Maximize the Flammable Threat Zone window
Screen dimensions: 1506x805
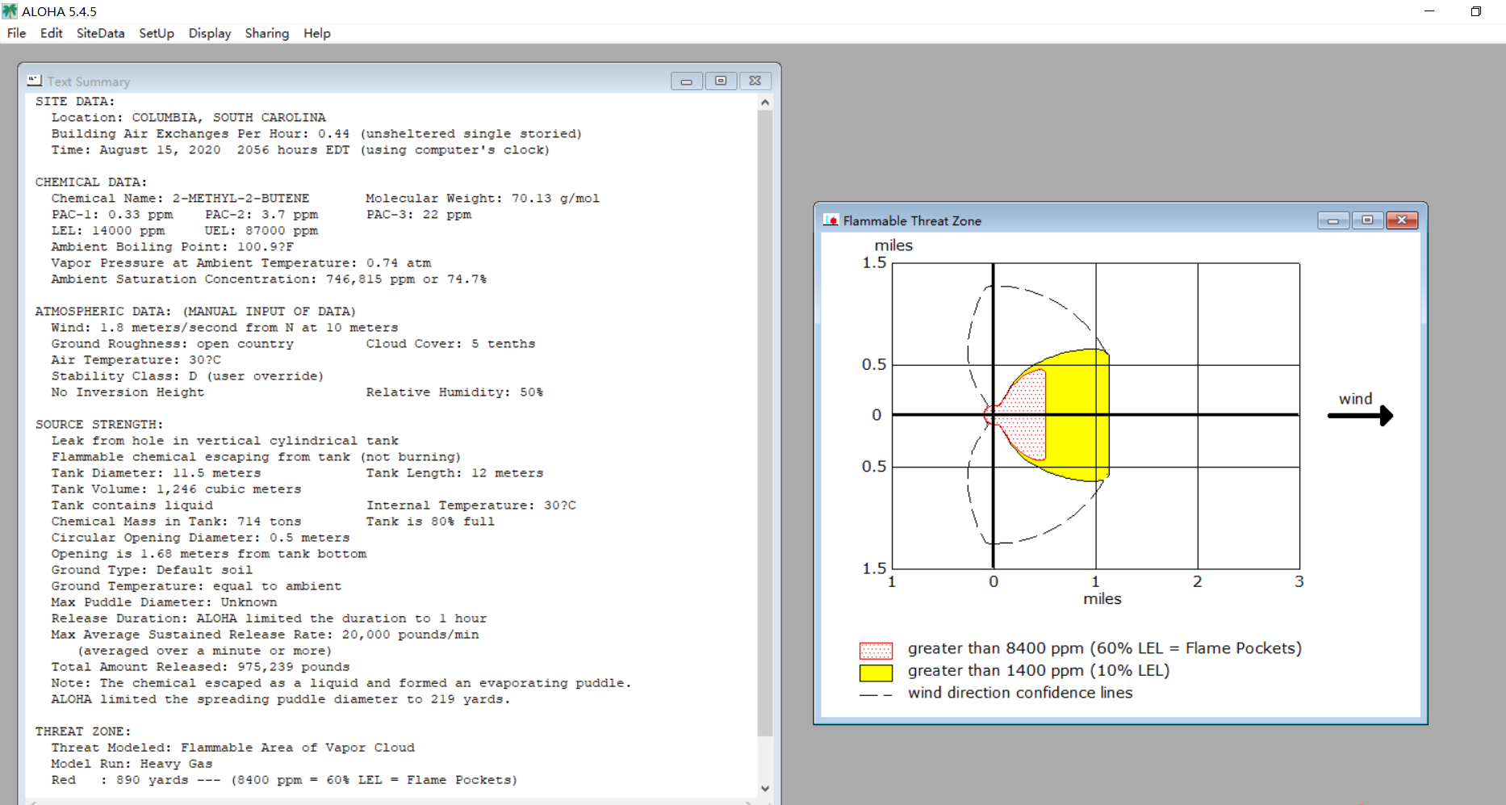coord(1367,220)
